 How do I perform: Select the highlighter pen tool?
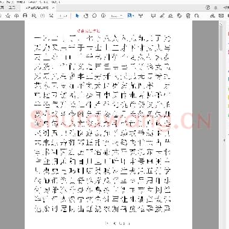point(162,16)
